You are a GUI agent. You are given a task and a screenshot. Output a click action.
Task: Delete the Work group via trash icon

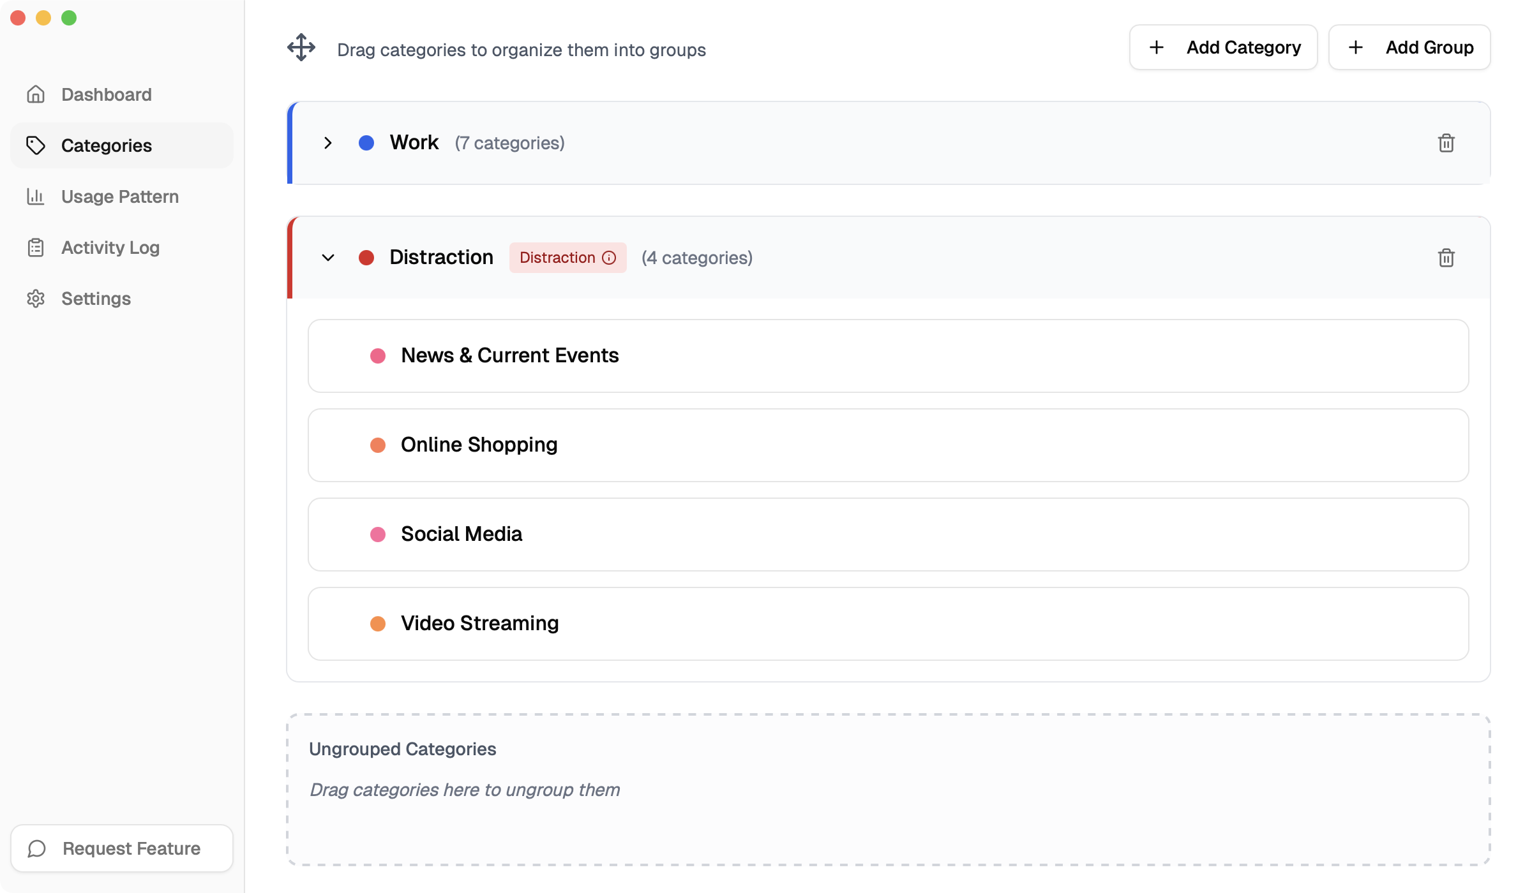[1446, 143]
